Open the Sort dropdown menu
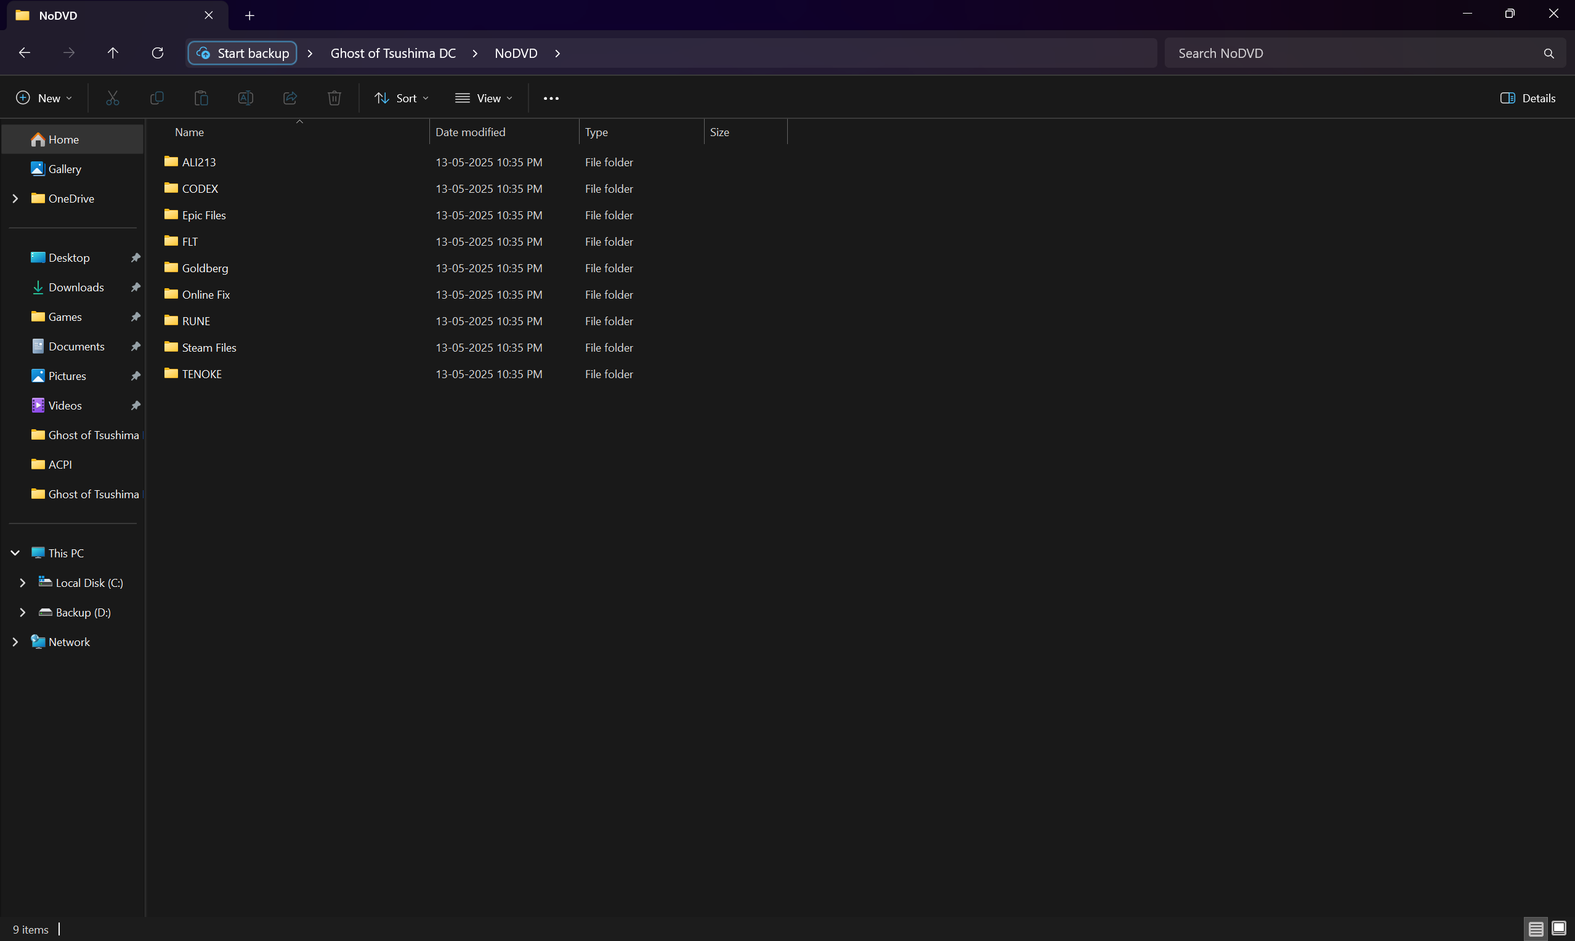Viewport: 1575px width, 941px height. (402, 99)
